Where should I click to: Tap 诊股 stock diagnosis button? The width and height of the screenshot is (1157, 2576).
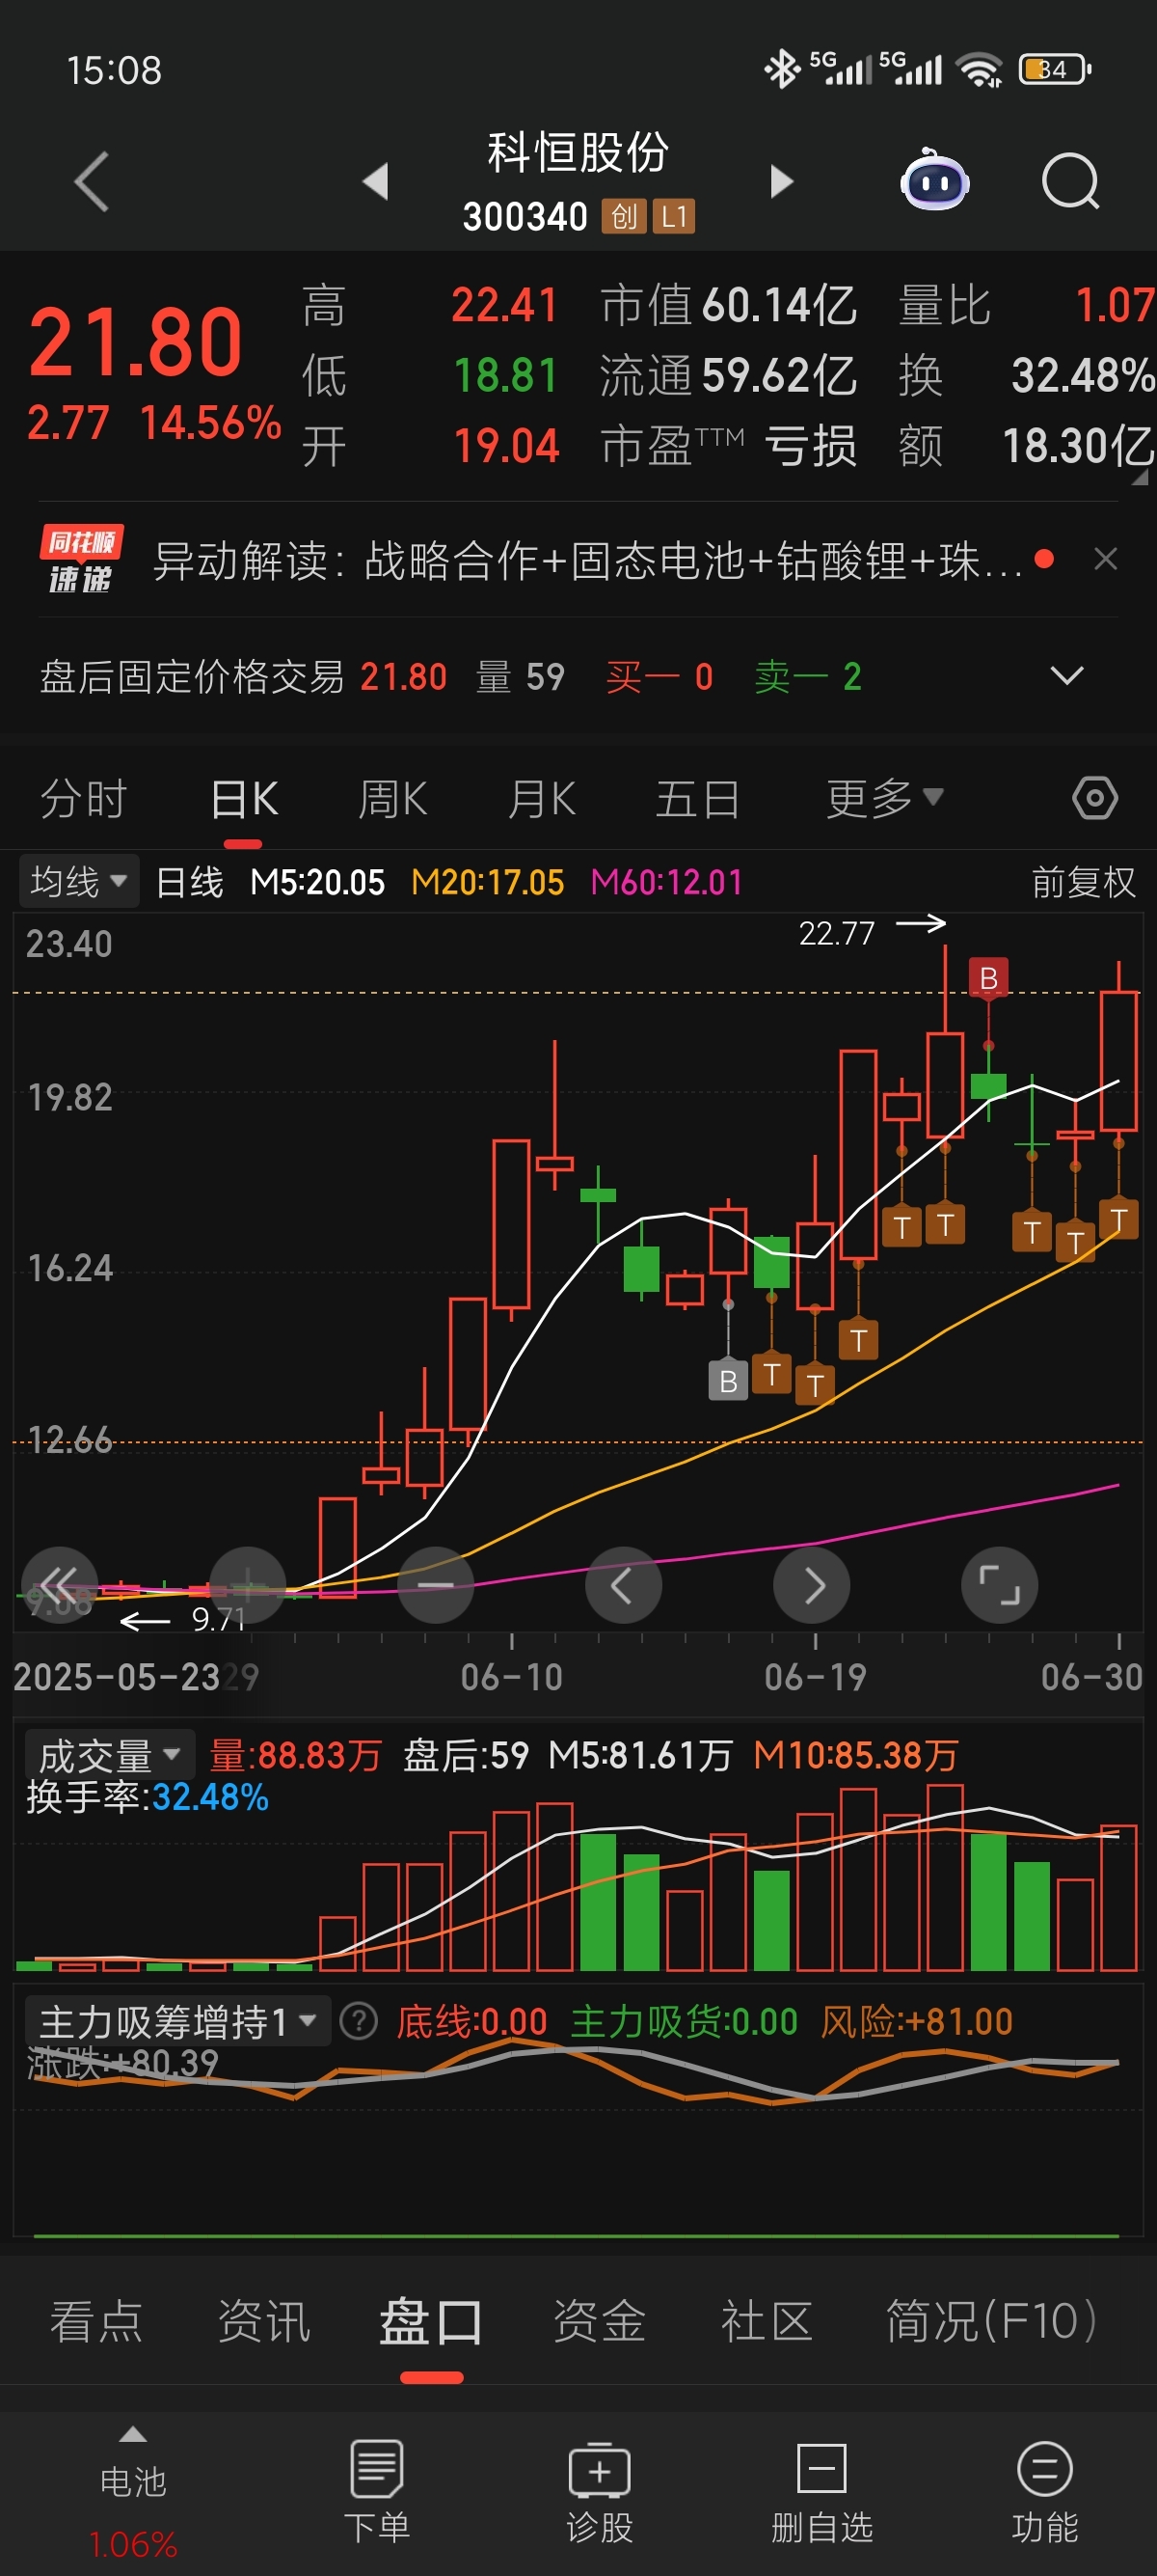pos(600,2491)
